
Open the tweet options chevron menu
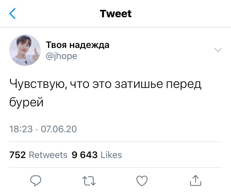click(x=218, y=50)
